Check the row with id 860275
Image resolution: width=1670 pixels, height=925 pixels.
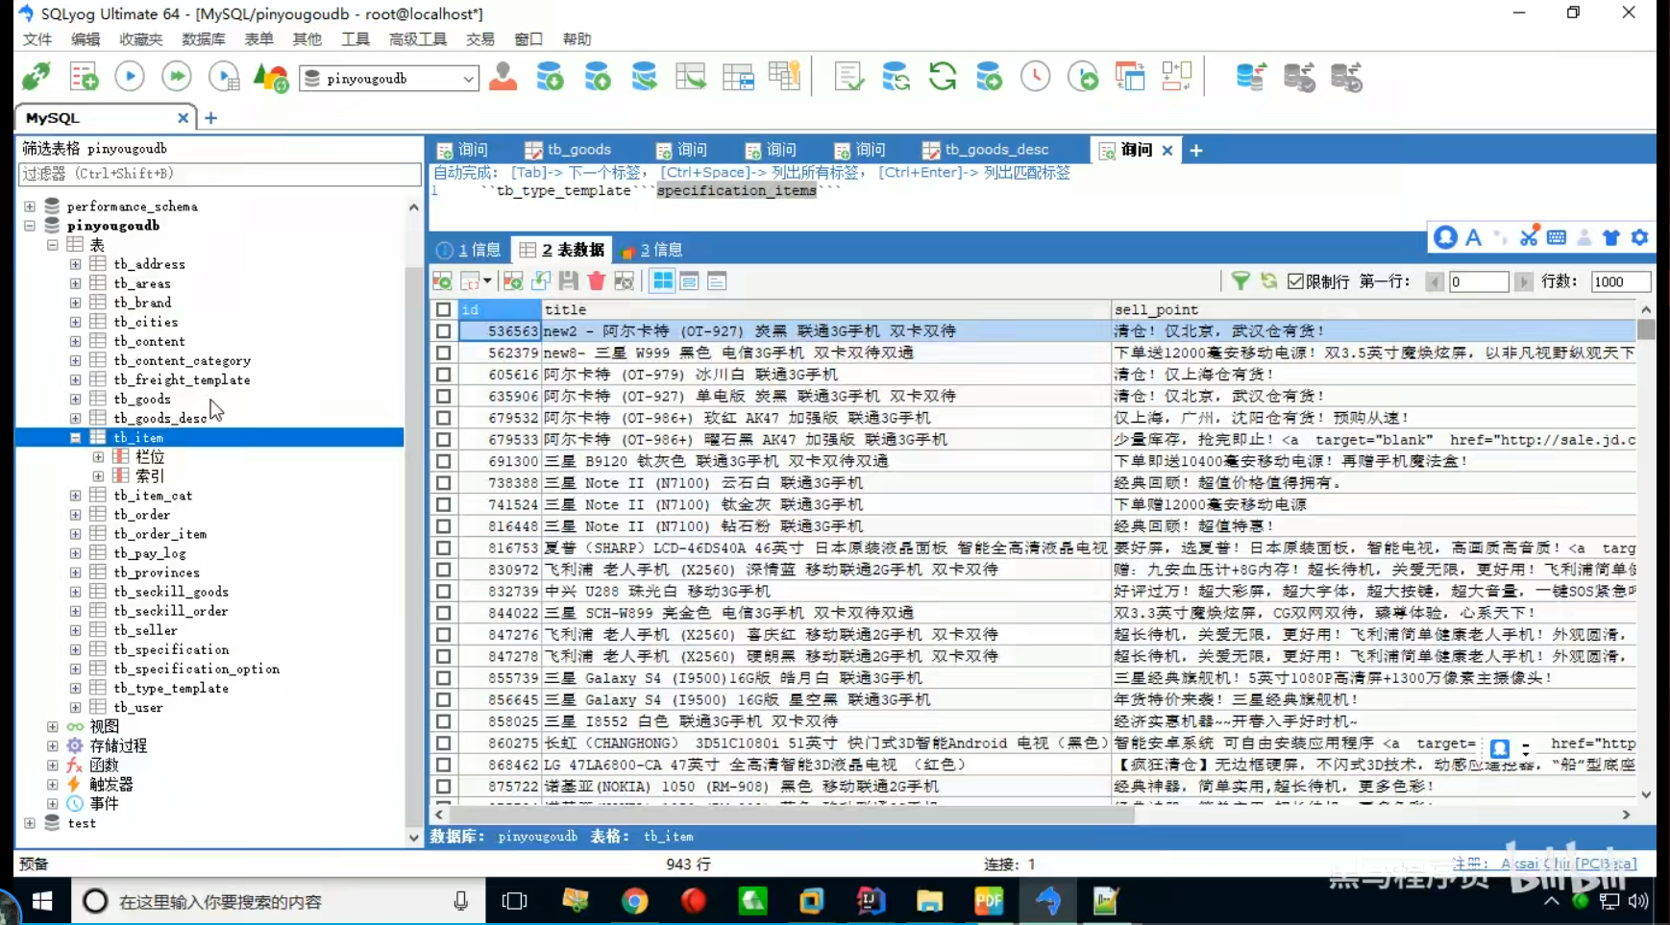(443, 742)
